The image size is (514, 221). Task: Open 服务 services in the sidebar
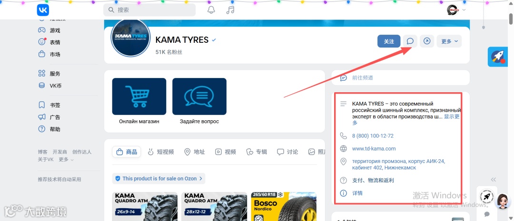pos(55,74)
